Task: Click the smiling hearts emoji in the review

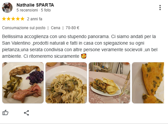Action: pyautogui.click(x=84, y=56)
